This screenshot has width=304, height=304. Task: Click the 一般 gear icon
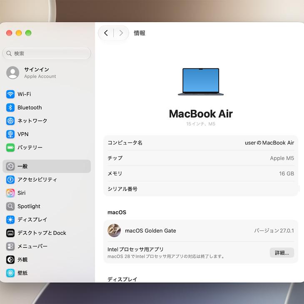[x=10, y=166]
